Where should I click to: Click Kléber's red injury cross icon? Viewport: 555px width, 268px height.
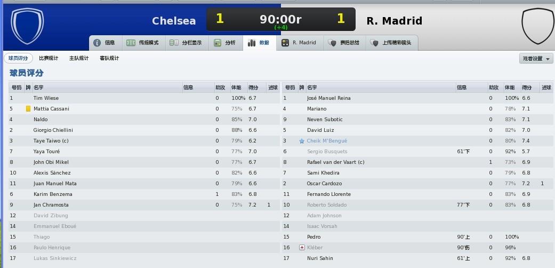(302, 247)
